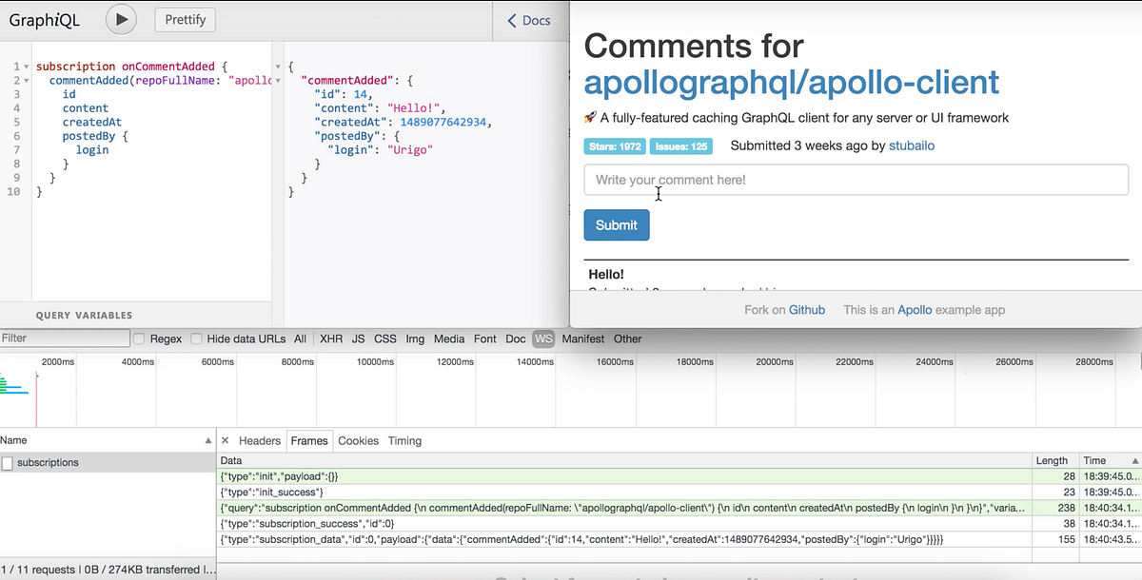This screenshot has height=580, width=1142.
Task: Check the Hide data URLs checkbox
Action: click(197, 339)
